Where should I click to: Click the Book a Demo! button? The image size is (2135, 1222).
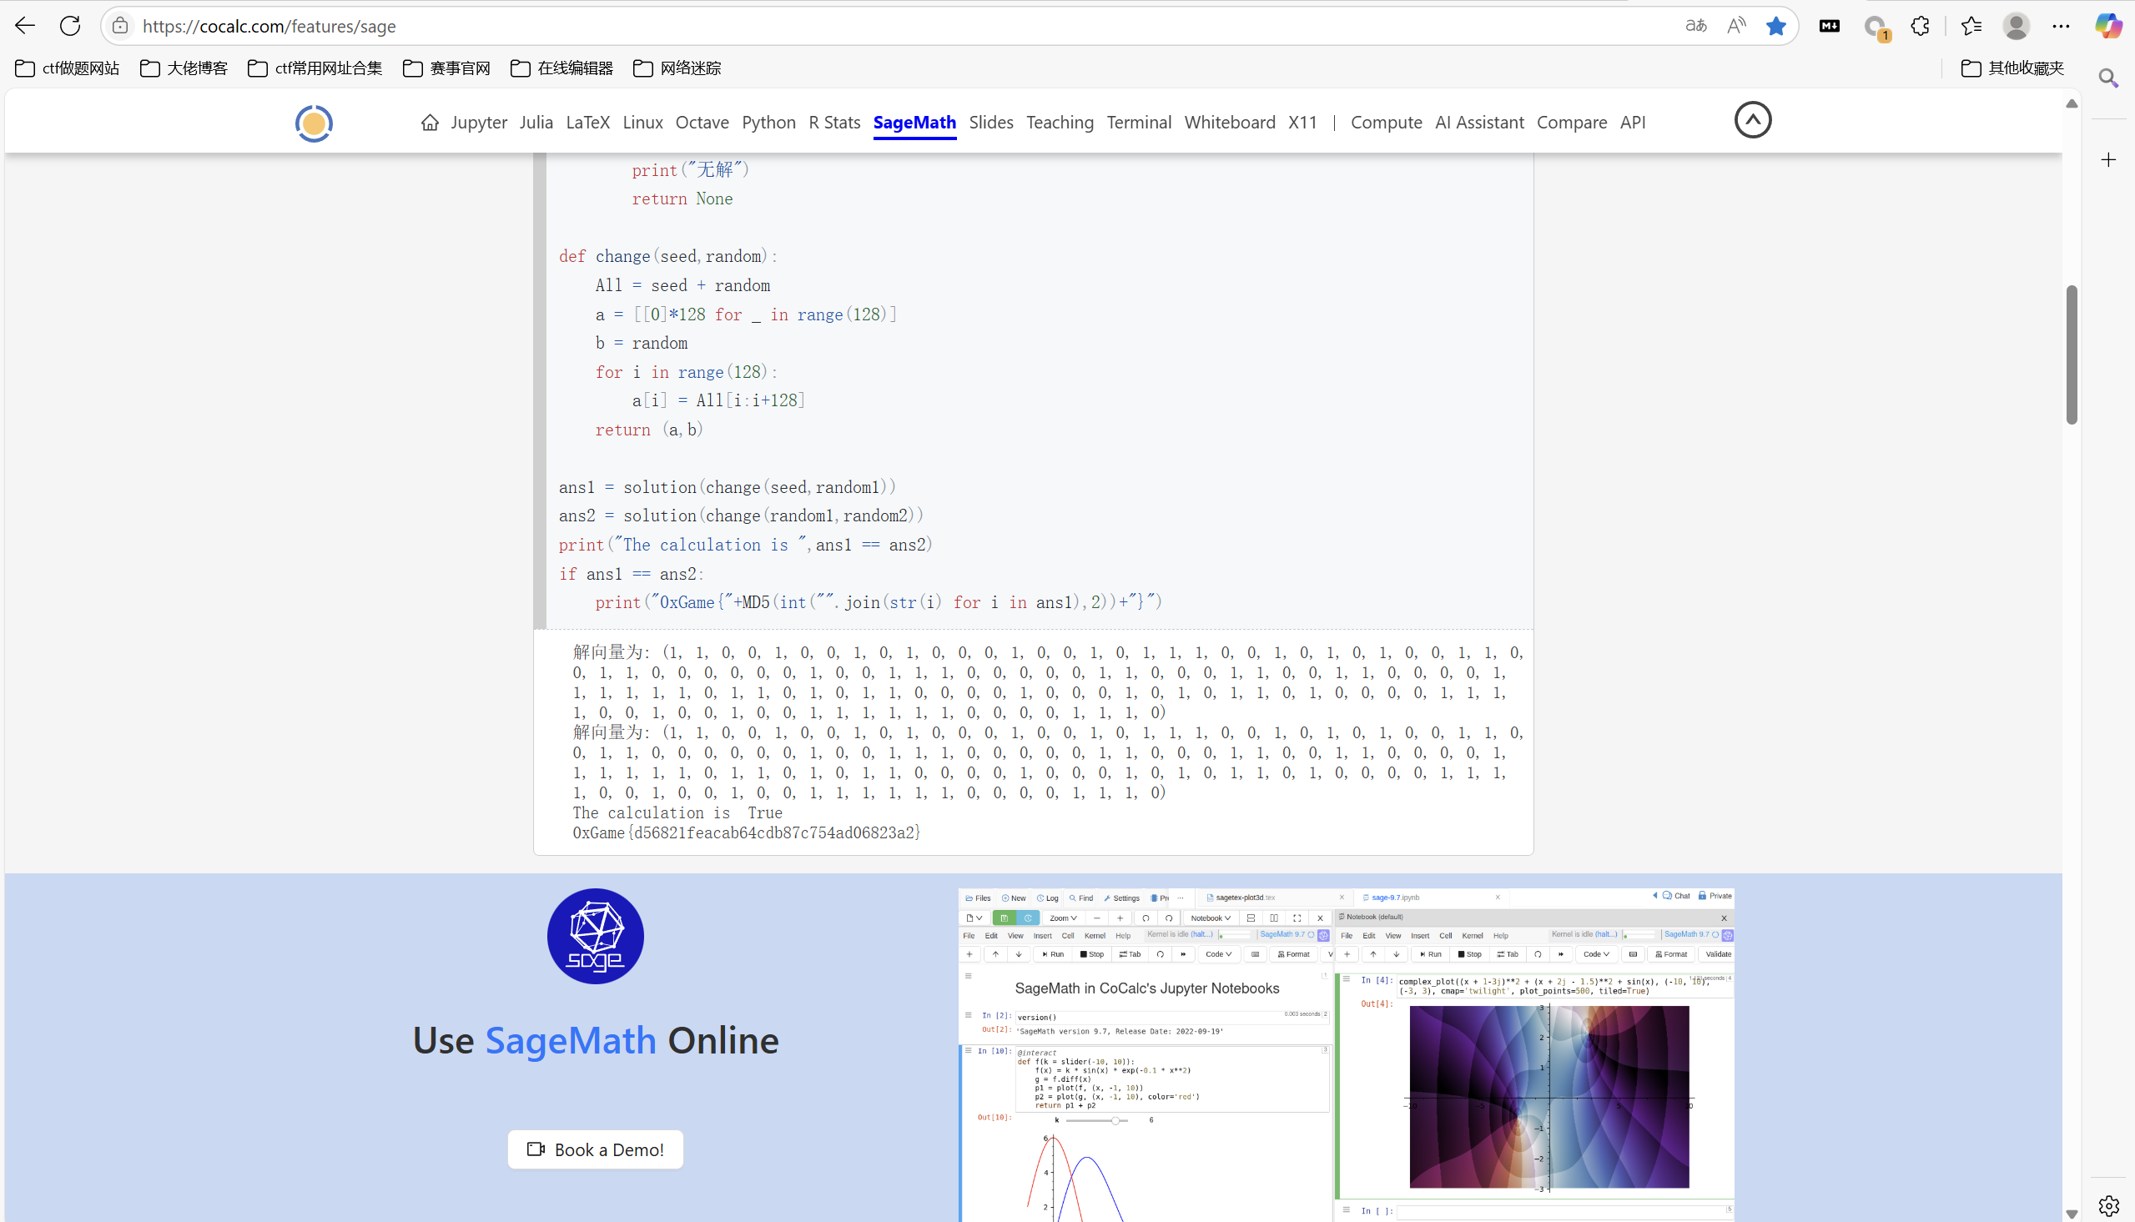click(595, 1149)
